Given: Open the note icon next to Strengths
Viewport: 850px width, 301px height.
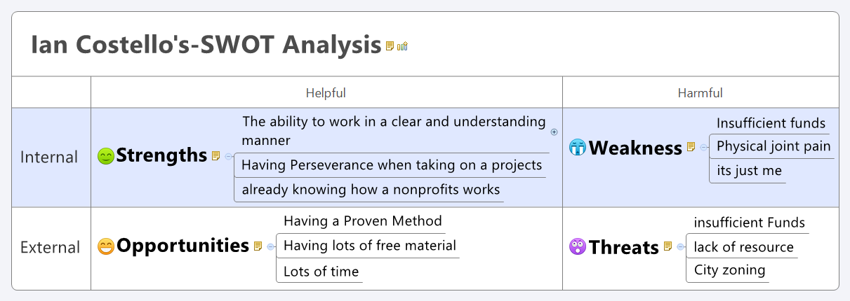Looking at the screenshot, I should point(215,156).
